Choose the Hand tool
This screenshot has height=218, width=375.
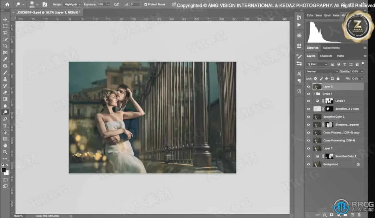click(x=5, y=145)
